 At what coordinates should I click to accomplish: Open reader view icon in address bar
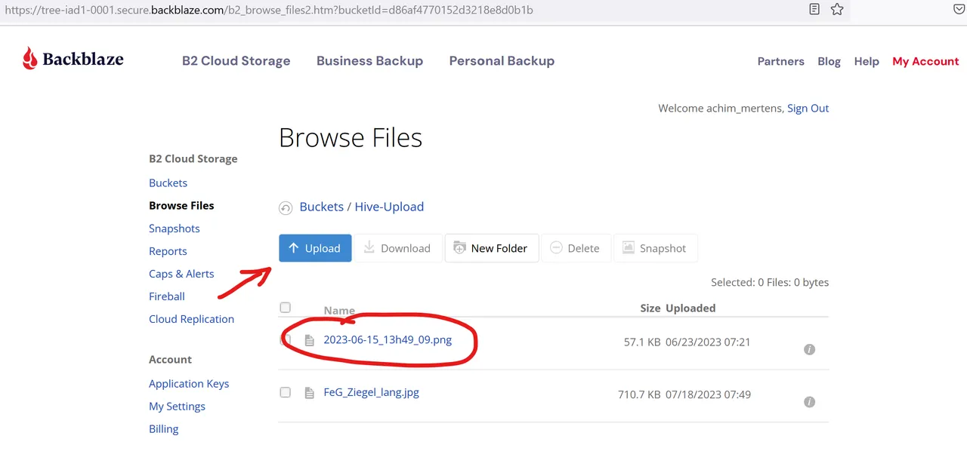pyautogui.click(x=814, y=9)
